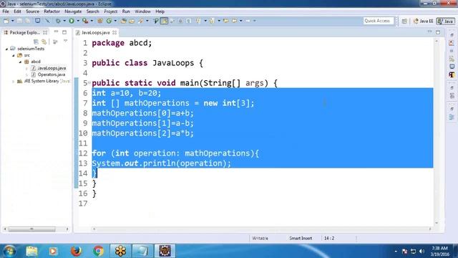458x258 pixels.
Task: Click the Smart Insert status bar entry
Action: click(x=301, y=239)
